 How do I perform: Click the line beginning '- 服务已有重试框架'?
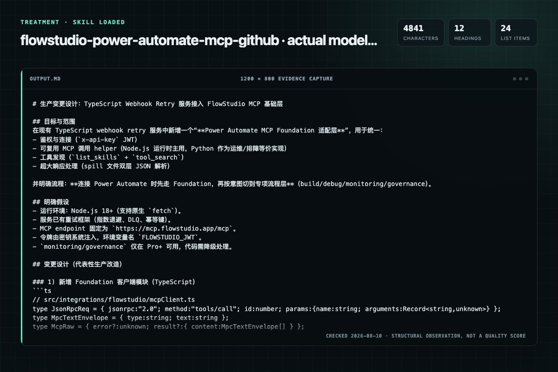pos(102,219)
